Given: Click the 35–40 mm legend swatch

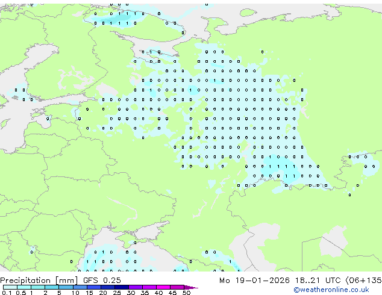Looking at the screenshot, I should 149,287.
